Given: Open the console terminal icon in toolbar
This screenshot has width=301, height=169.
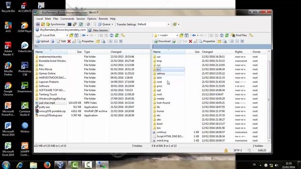Looking at the screenshot, I should click(x=70, y=24).
